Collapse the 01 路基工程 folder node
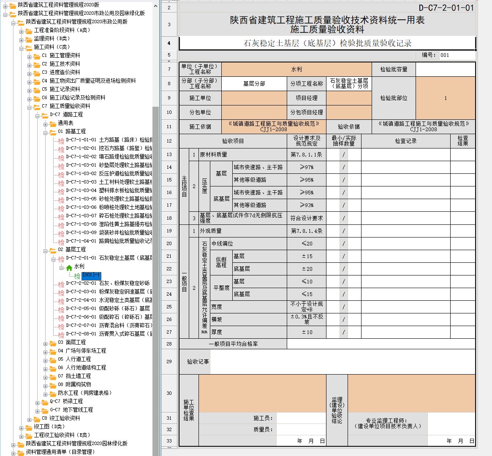This screenshot has width=492, height=456. [46, 132]
